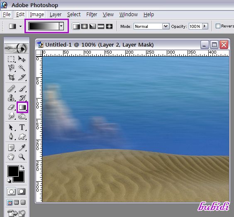The width and height of the screenshot is (234, 217).
Task: Select the Hand tool
Action: [11, 157]
